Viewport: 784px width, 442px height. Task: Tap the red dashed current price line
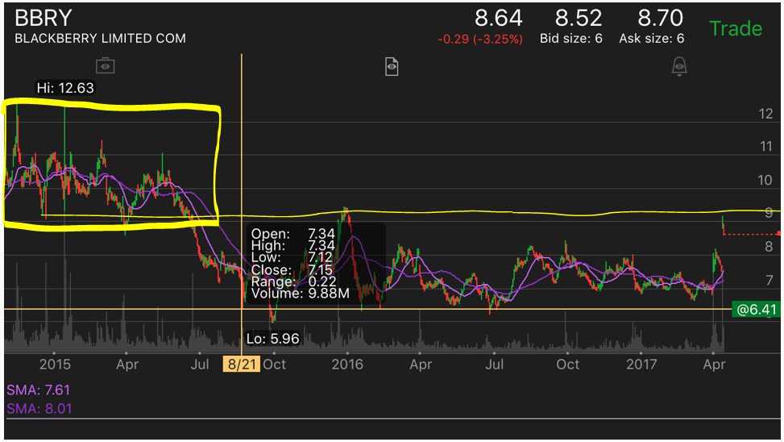(752, 234)
